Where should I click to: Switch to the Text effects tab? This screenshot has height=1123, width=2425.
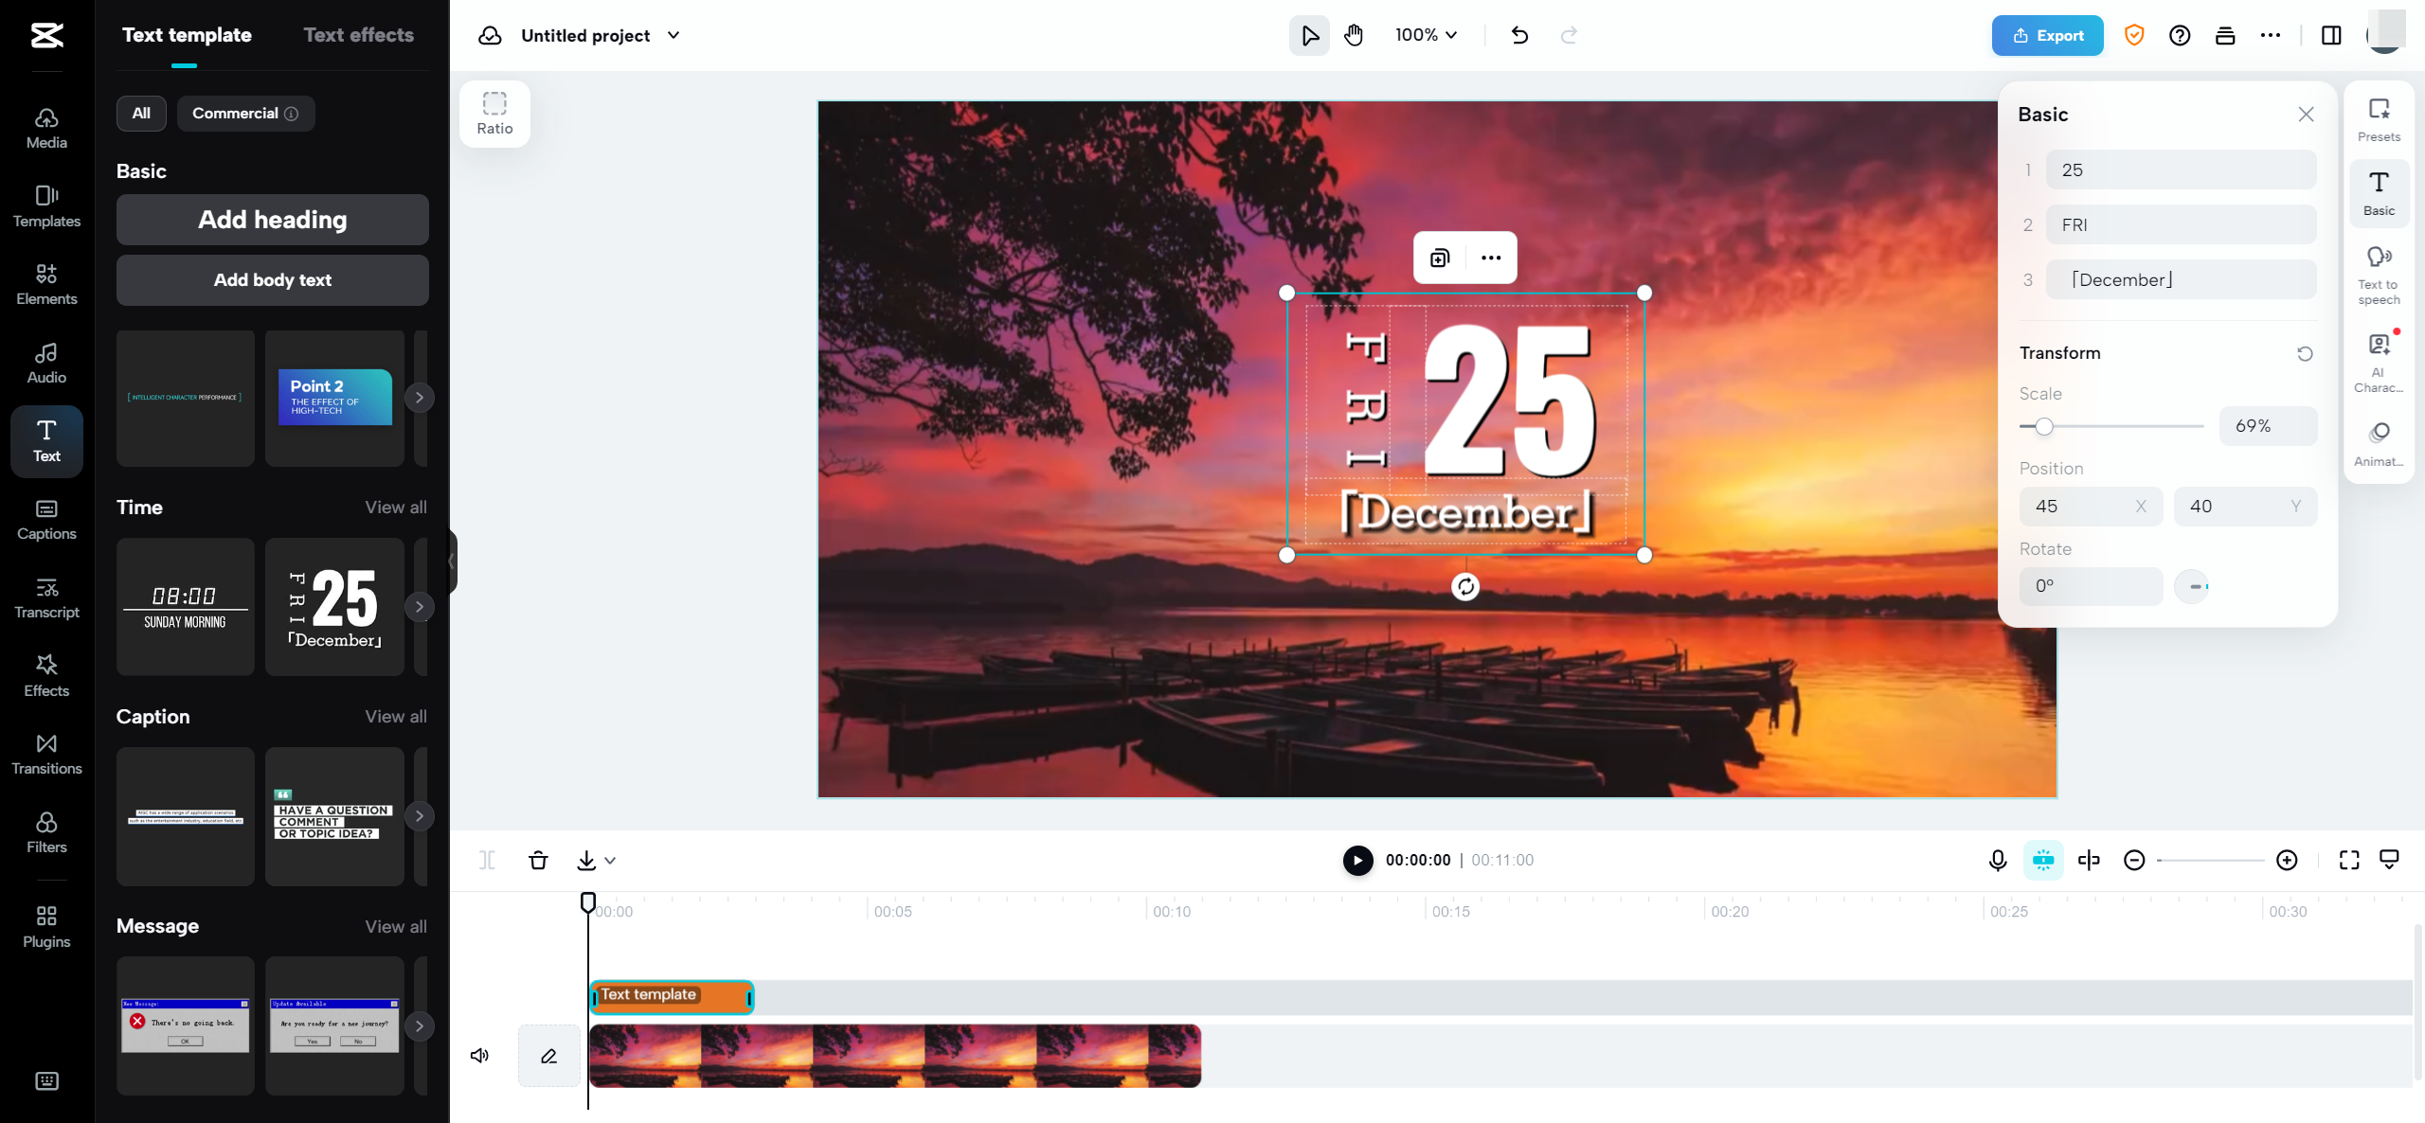tap(358, 34)
